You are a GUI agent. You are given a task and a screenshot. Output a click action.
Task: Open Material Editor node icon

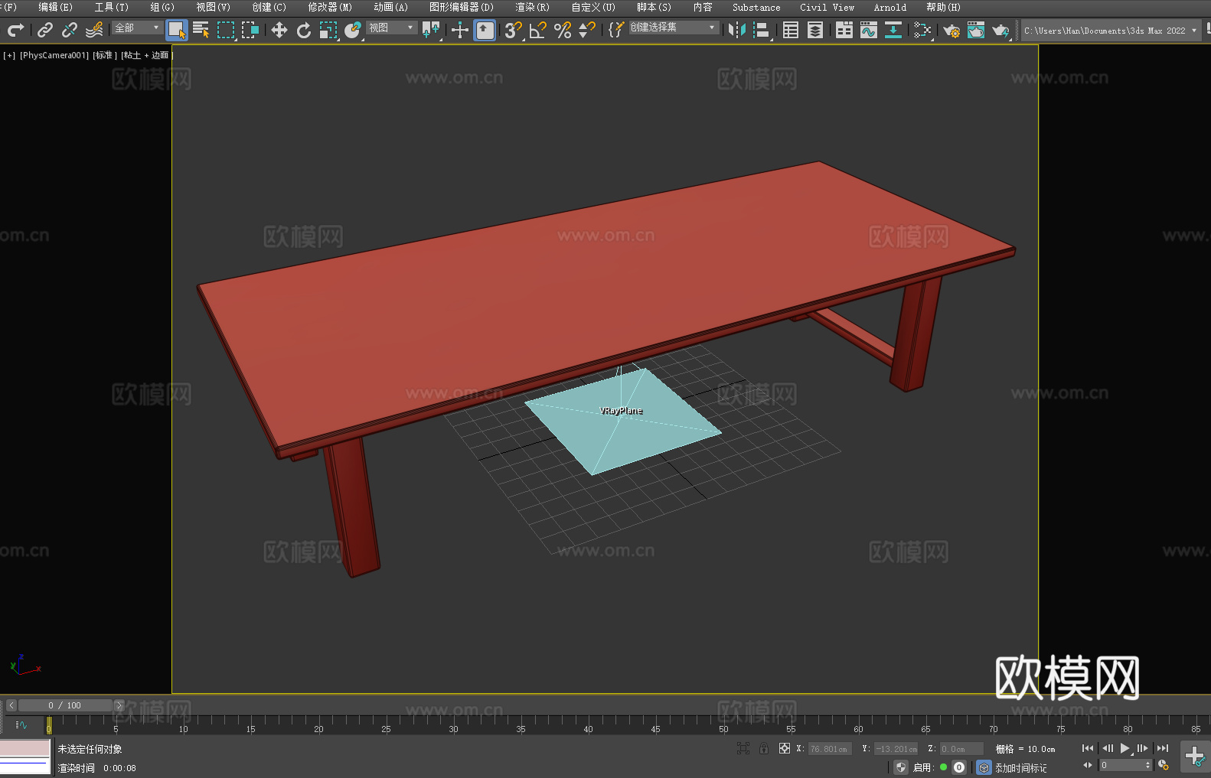point(922,30)
